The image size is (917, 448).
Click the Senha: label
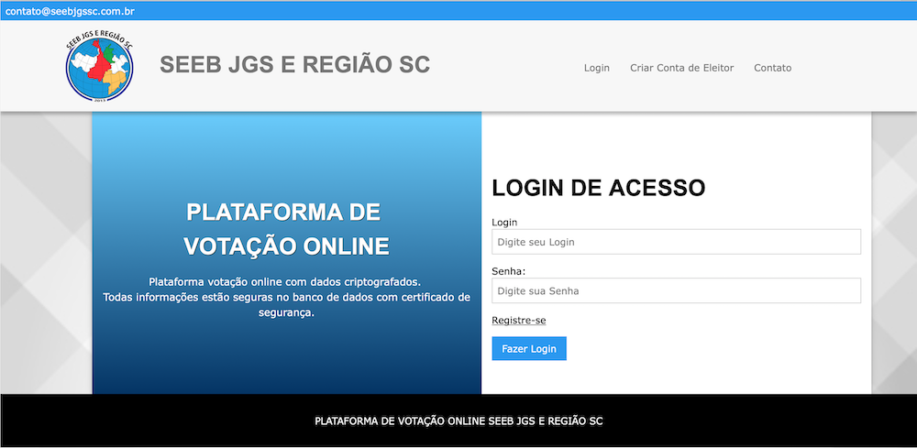tap(509, 271)
